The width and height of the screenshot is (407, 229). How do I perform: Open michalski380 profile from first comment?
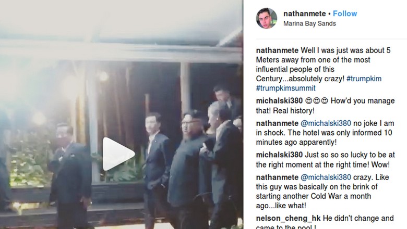pos(279,100)
